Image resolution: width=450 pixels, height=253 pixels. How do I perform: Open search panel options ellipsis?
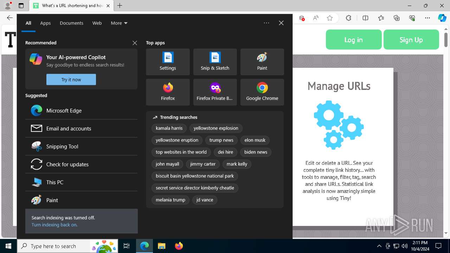click(x=266, y=23)
